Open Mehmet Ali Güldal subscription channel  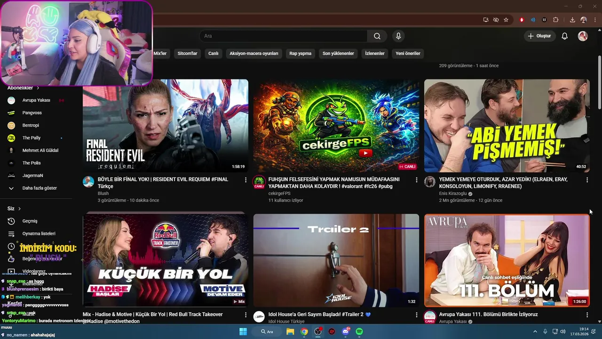click(x=40, y=151)
